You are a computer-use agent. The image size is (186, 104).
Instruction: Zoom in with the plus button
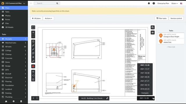pos(33,32)
